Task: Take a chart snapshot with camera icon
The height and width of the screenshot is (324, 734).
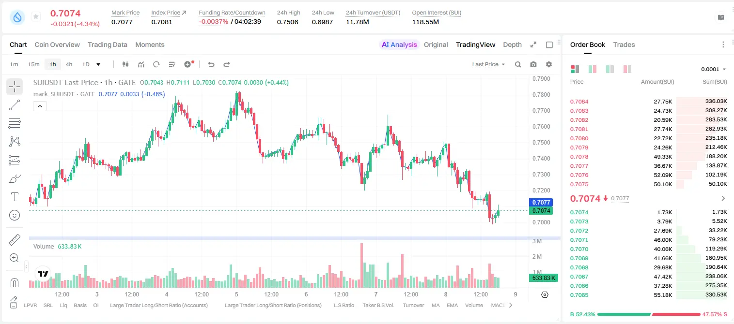Action: [533, 64]
